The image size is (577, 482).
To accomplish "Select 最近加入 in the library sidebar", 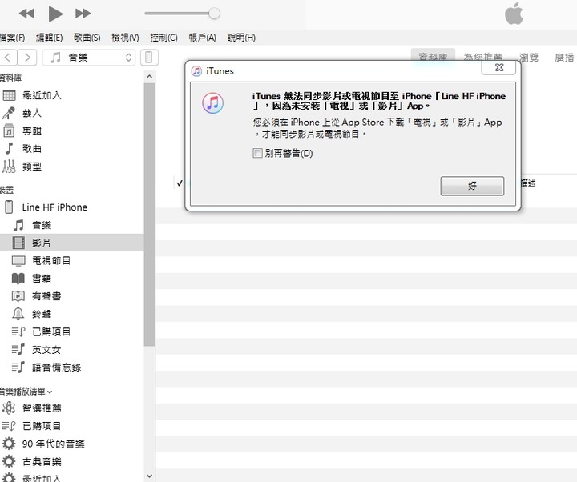I will click(72, 95).
